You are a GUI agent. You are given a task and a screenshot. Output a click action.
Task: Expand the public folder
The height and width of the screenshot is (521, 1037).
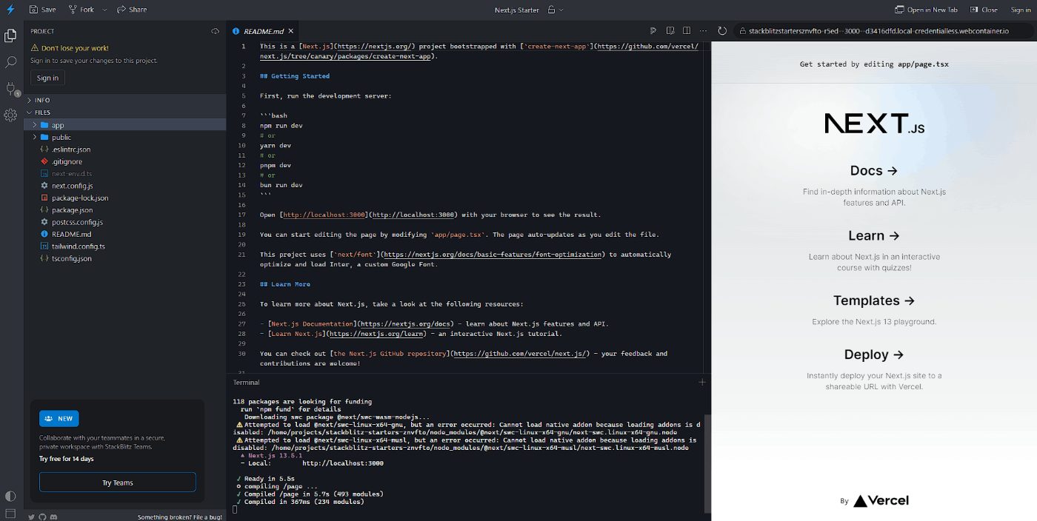125,137
